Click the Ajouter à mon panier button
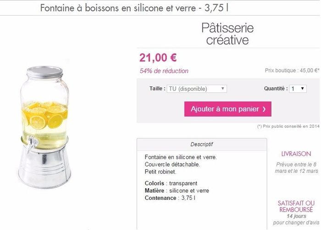Screen dimensions: 321x230 pyautogui.click(x=227, y=109)
